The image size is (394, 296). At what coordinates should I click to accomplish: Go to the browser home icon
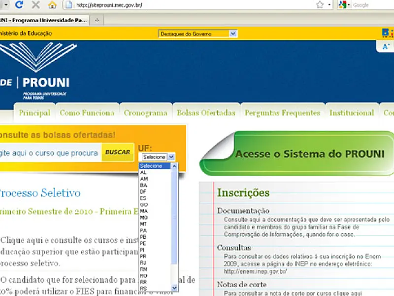[52, 5]
